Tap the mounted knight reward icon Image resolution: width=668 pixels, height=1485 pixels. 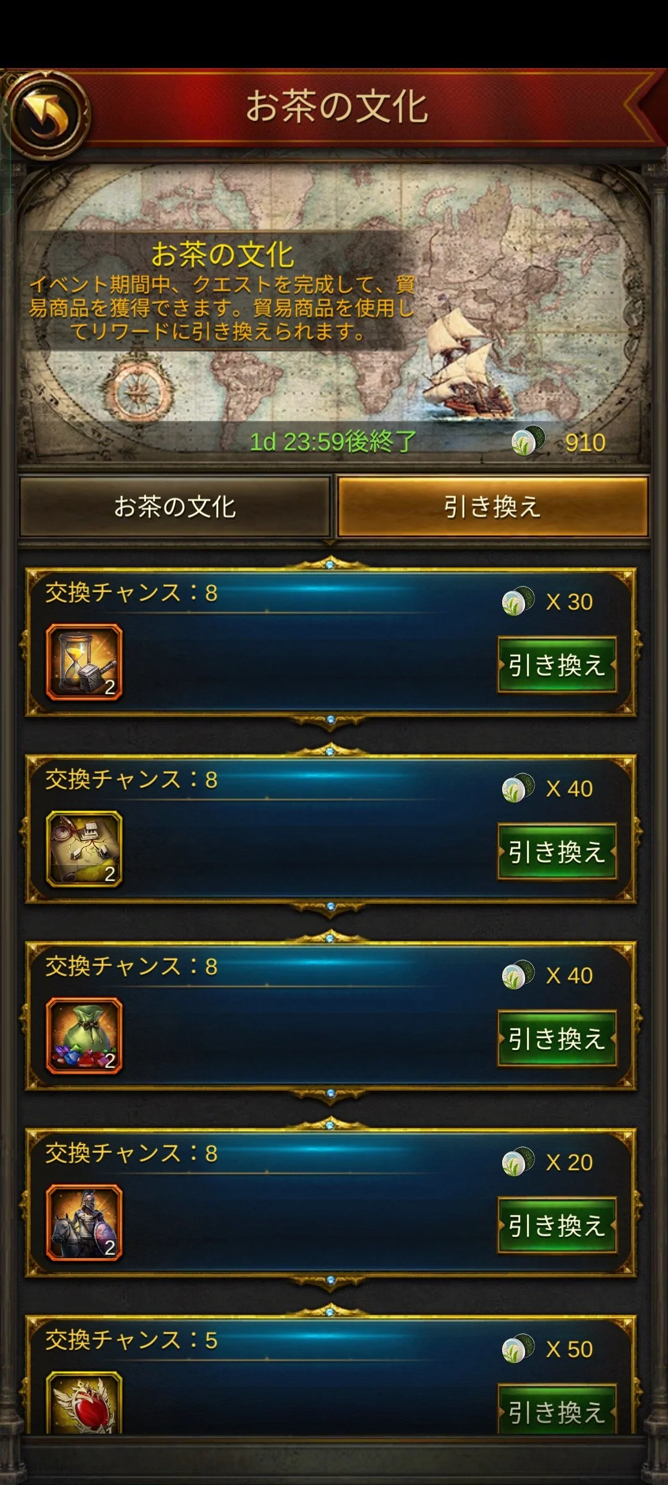pos(84,1223)
